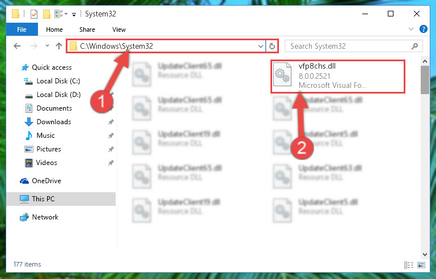Switch to large icons view in status bar
436x279 pixels.
point(421,265)
